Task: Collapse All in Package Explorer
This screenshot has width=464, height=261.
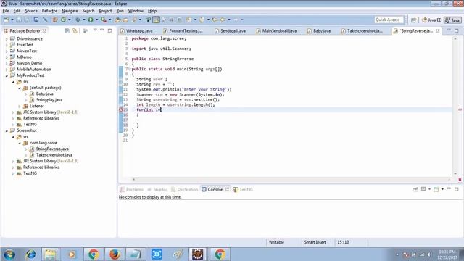Action: coord(67,30)
